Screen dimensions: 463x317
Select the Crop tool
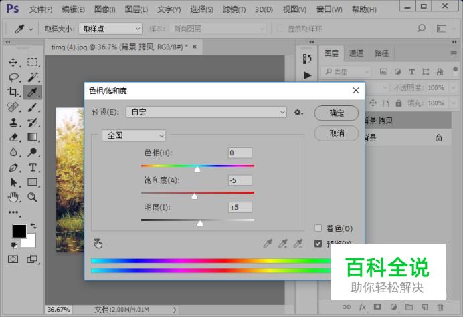(13, 92)
